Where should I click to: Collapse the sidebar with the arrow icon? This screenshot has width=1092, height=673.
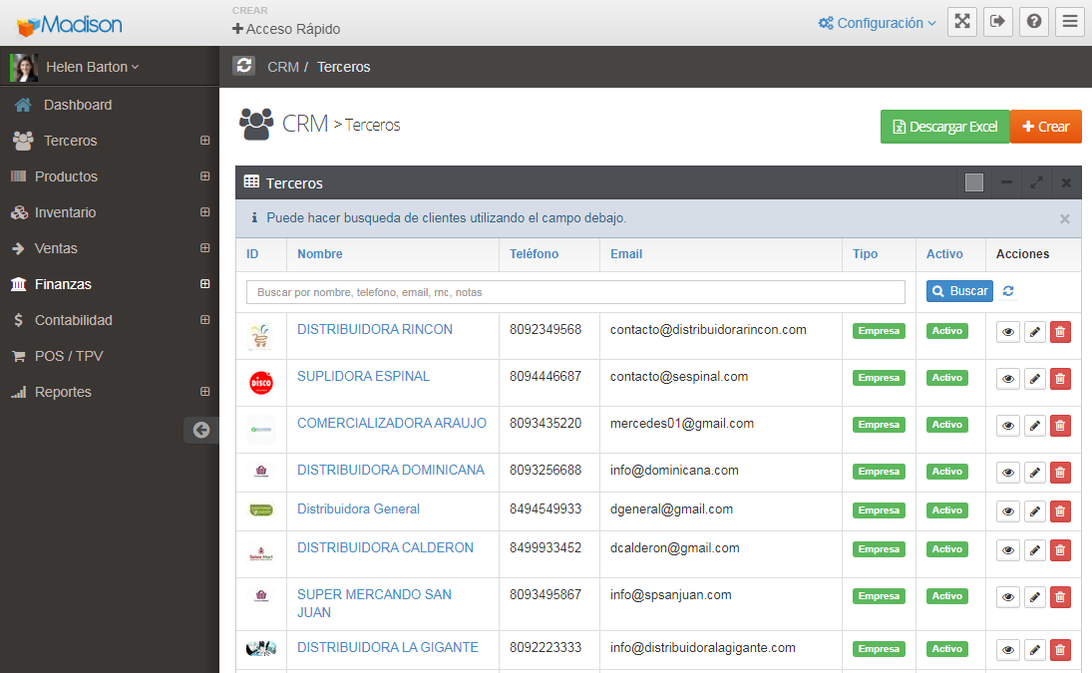click(x=200, y=430)
